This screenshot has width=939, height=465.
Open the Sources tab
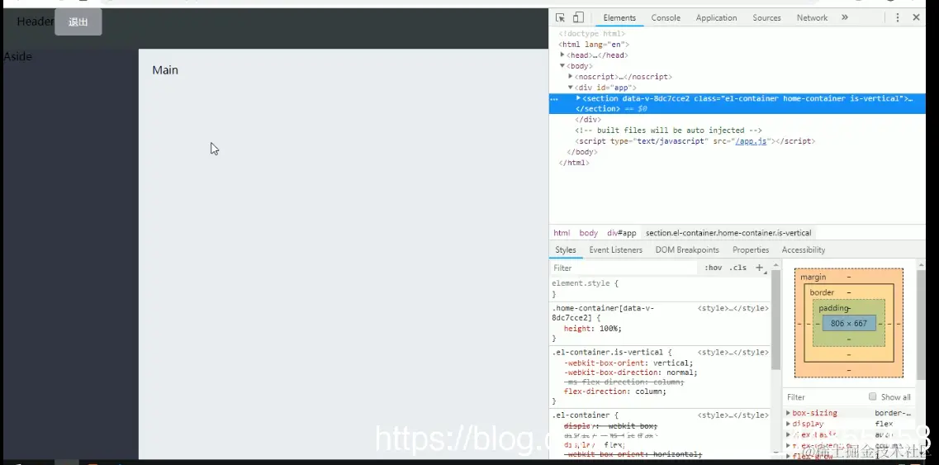coord(766,18)
